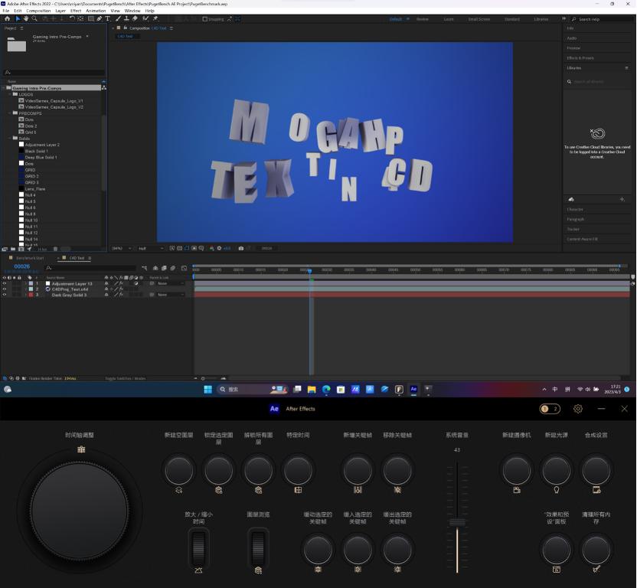The image size is (637, 588).
Task: Click the system volume slider on controller
Action: point(457,522)
